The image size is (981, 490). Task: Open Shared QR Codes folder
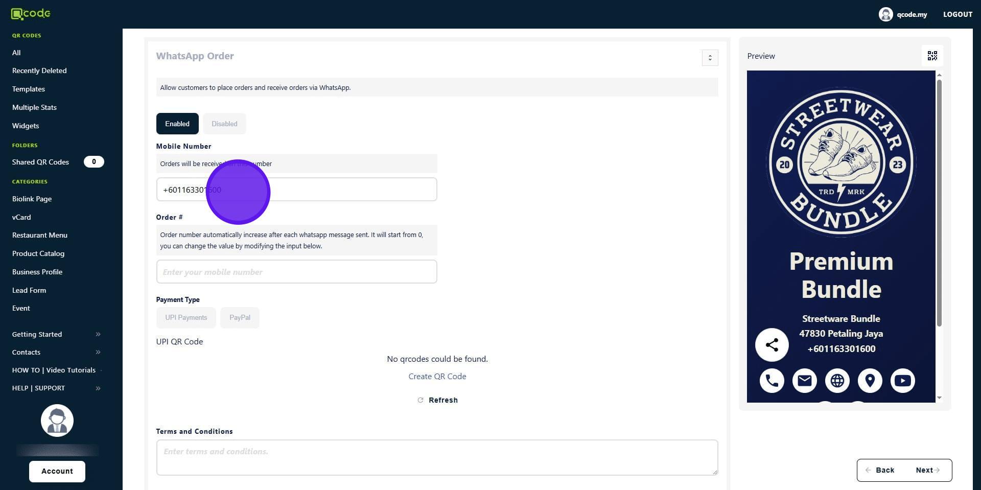coord(40,162)
